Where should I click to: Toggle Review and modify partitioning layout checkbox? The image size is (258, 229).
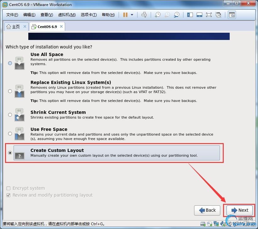[x=8, y=195]
